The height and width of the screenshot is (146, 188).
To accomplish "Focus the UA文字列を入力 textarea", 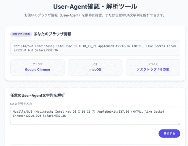I will tap(95, 116).
